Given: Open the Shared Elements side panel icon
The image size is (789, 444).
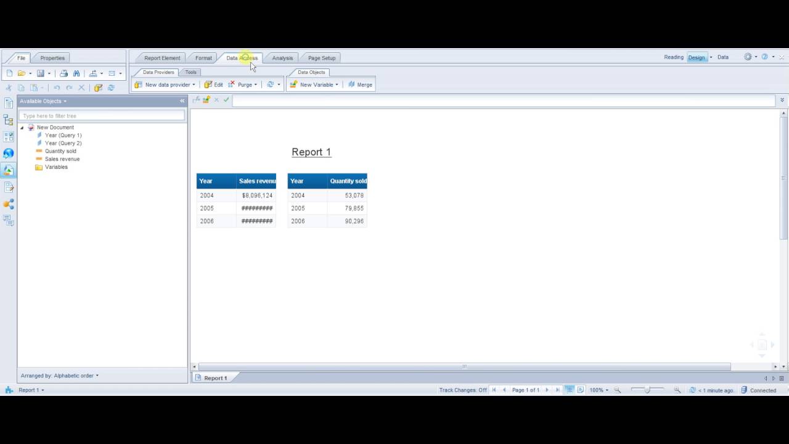Looking at the screenshot, I should (9, 203).
